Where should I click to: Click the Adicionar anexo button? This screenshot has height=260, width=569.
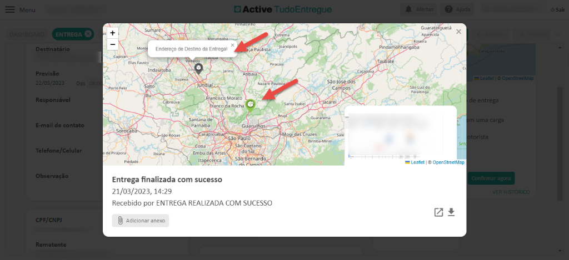point(140,221)
